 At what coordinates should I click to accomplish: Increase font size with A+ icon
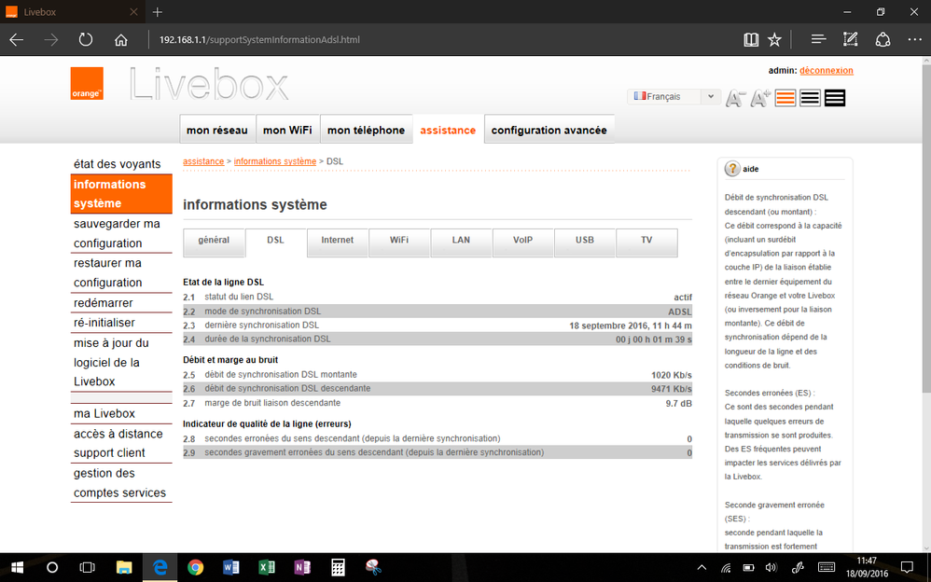coord(760,98)
